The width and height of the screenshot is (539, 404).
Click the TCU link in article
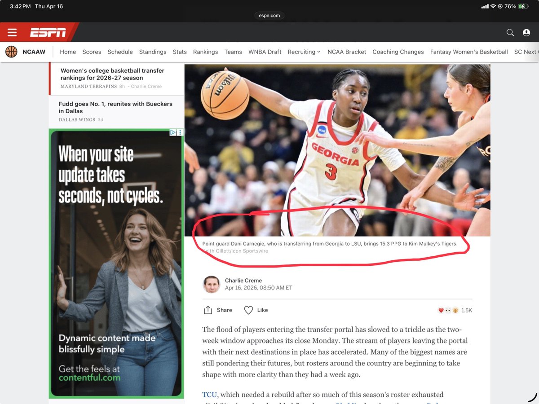coord(209,395)
